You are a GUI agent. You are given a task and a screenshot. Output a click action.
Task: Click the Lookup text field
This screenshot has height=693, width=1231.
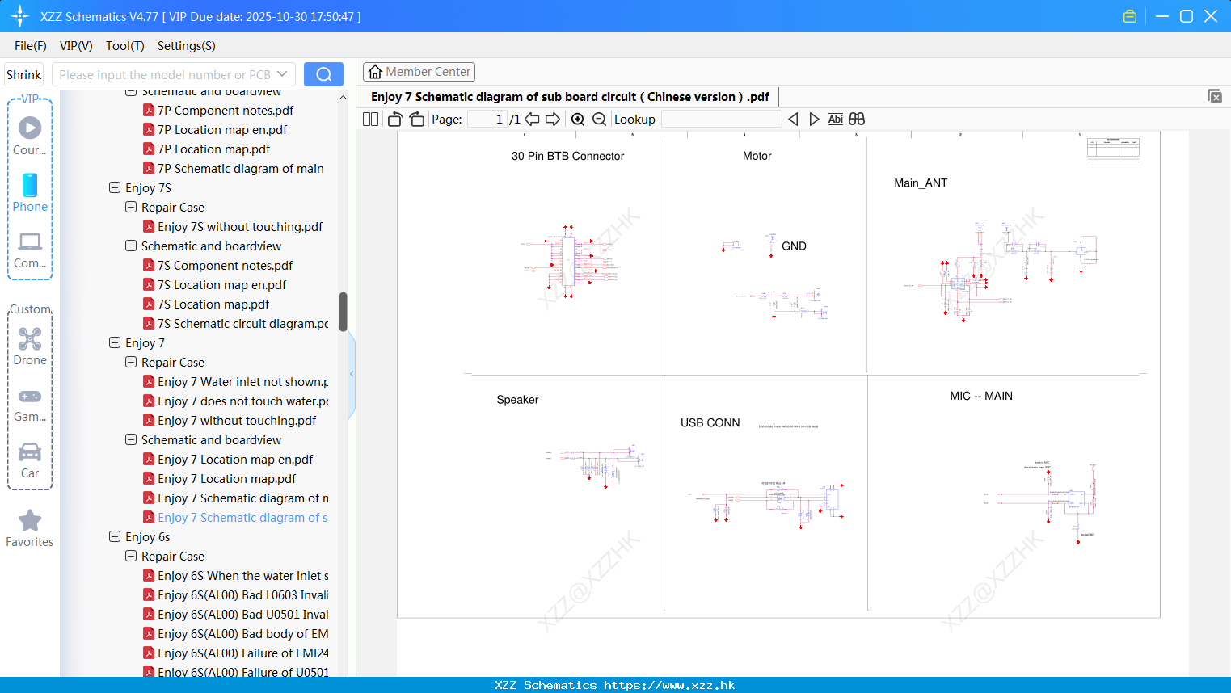[721, 120]
